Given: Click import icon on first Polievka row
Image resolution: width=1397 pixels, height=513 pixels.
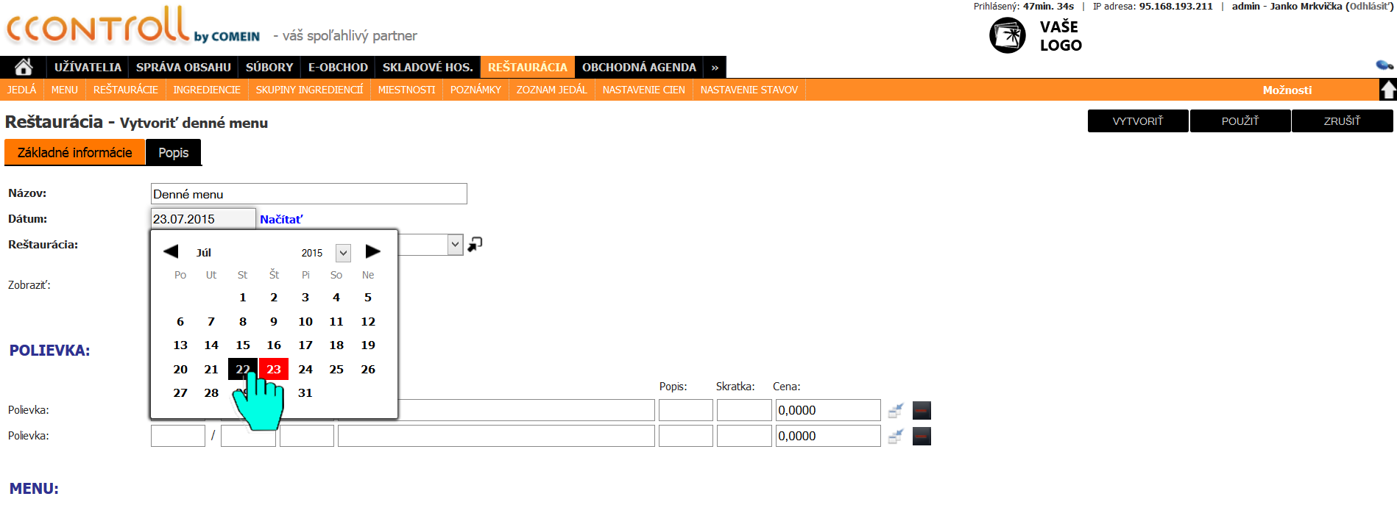Looking at the screenshot, I should pos(895,410).
